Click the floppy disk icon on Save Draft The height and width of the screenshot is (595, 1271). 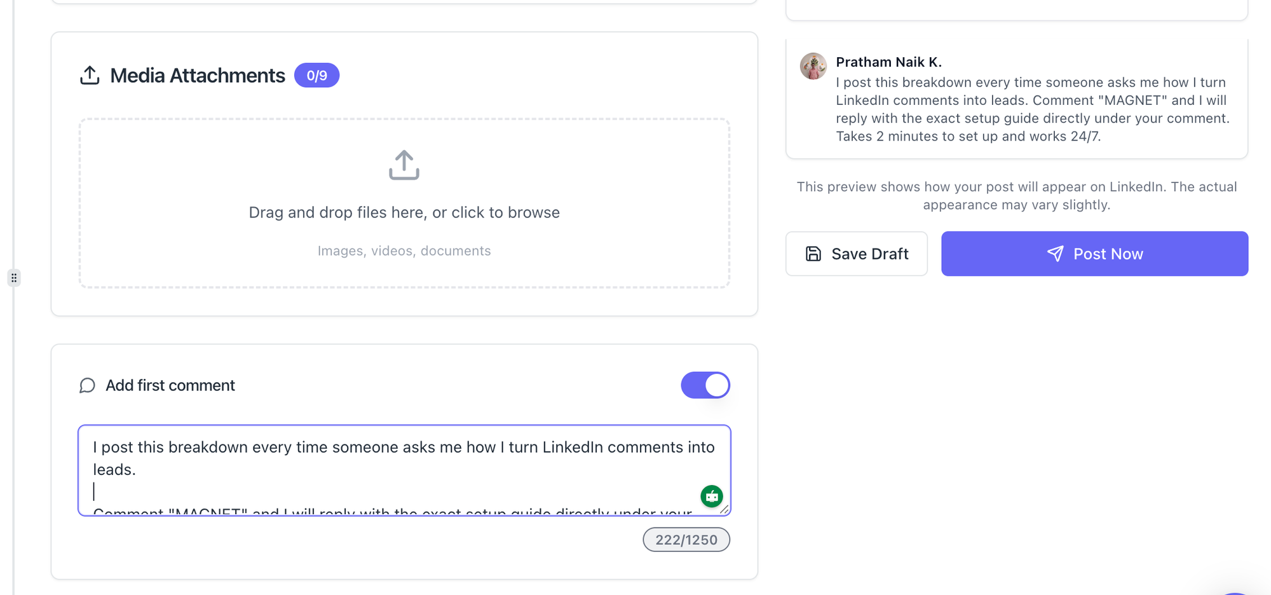tap(813, 254)
